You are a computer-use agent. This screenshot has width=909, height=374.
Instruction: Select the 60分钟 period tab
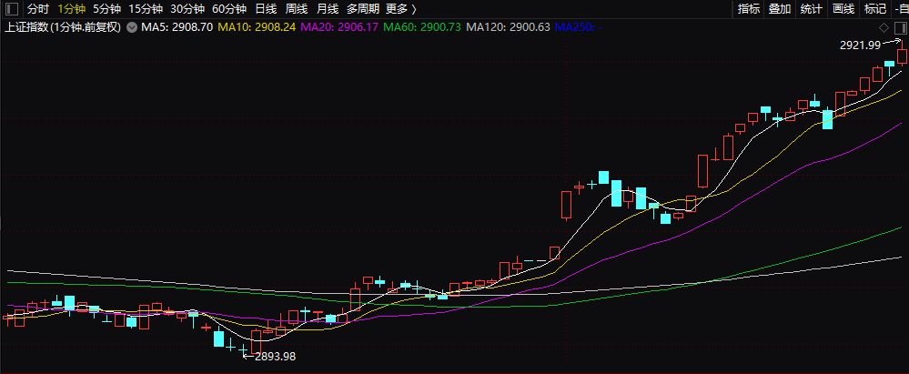(229, 9)
